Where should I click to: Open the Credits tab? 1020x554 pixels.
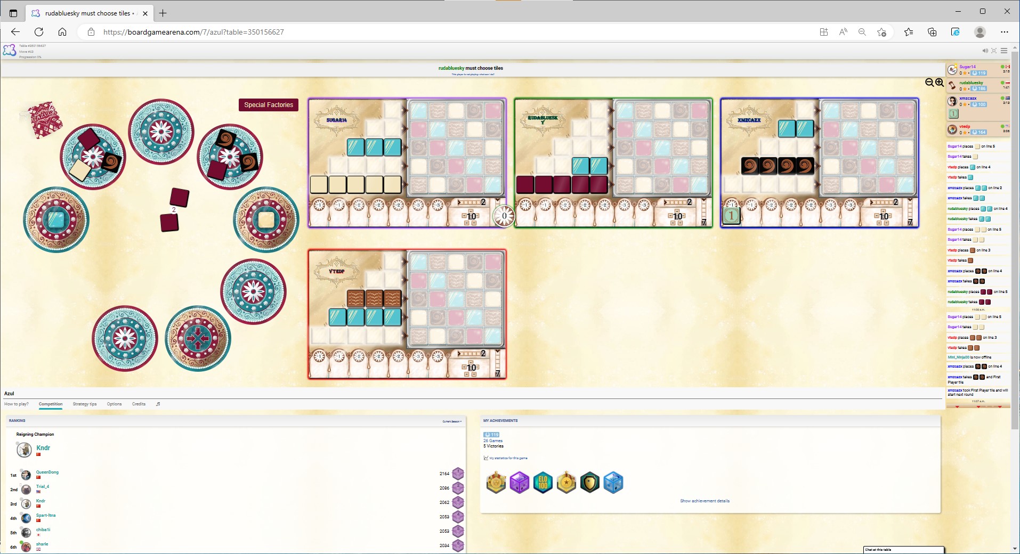[139, 404]
